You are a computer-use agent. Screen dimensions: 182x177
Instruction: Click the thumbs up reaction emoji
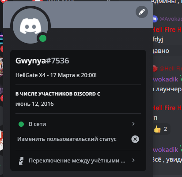[157, 129]
